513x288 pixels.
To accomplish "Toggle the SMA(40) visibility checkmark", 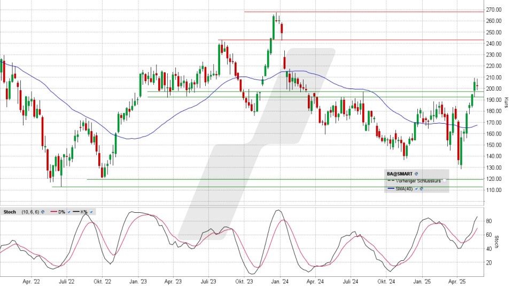I will click(x=416, y=189).
